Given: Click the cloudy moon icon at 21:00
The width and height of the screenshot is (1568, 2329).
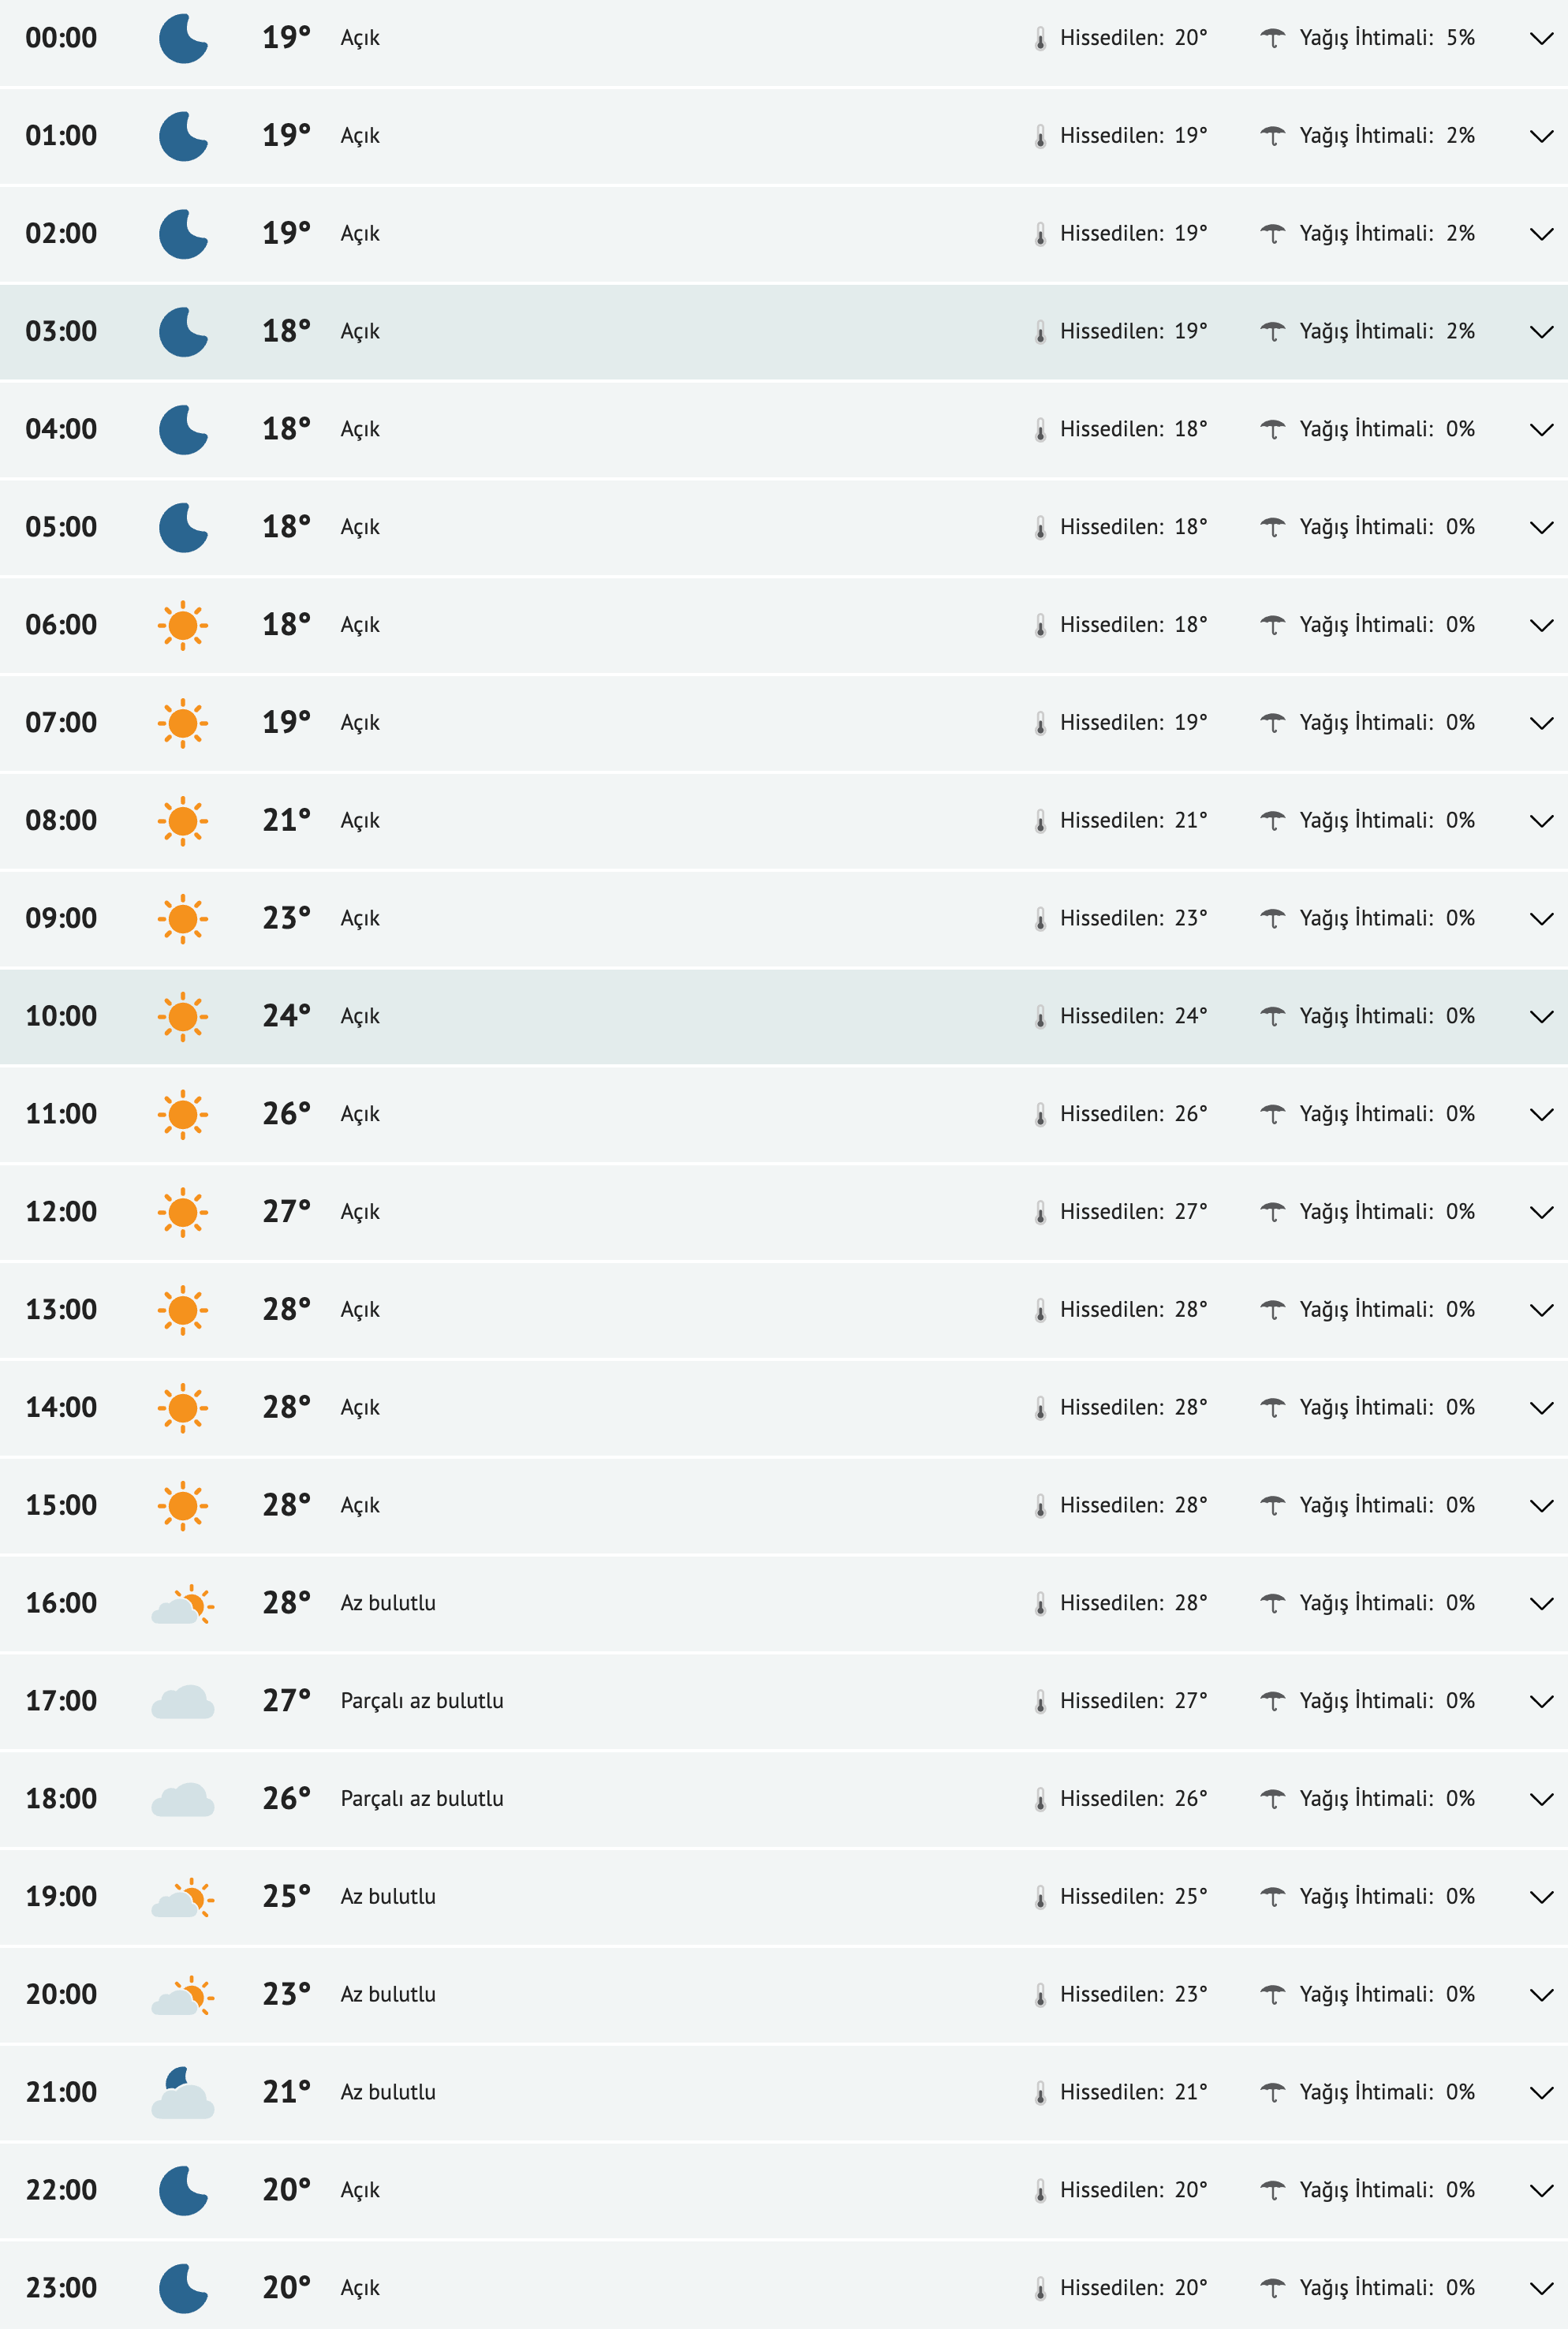Looking at the screenshot, I should tap(183, 2092).
